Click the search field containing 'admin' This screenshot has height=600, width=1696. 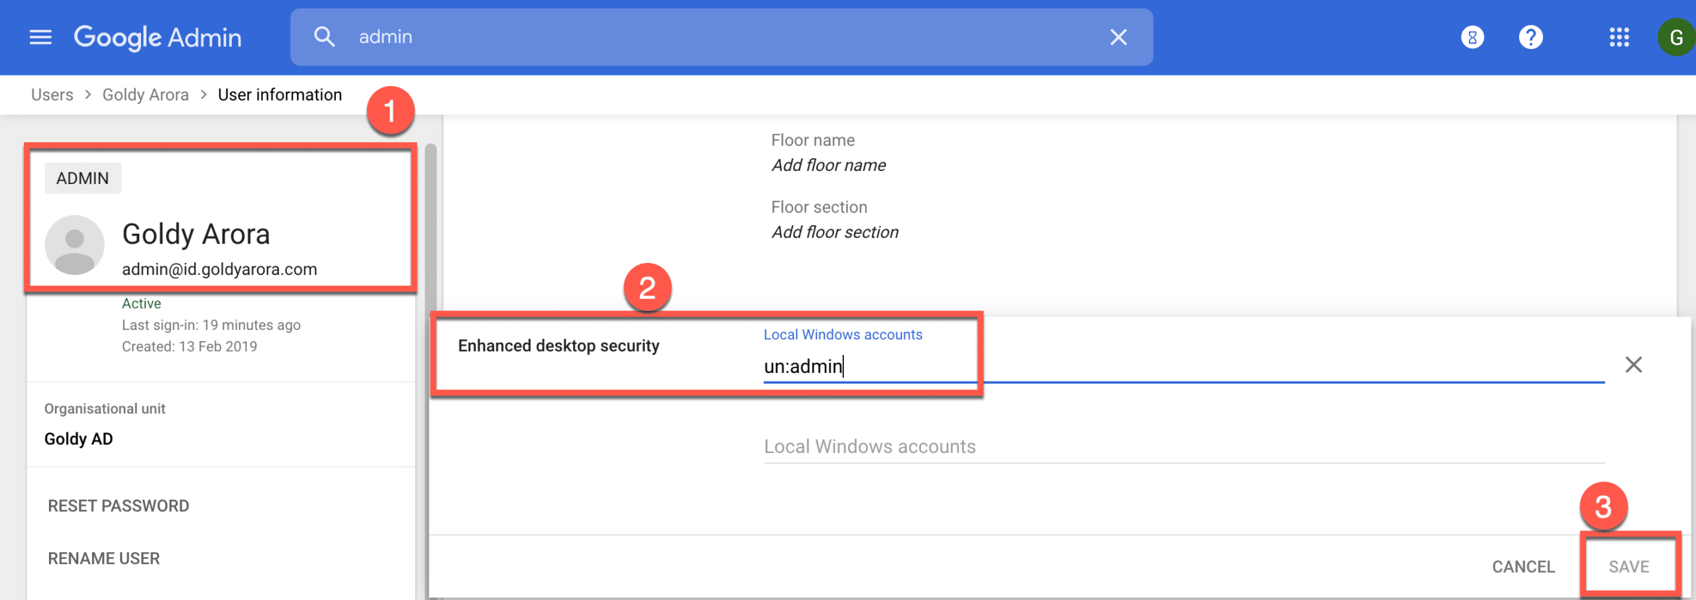pyautogui.click(x=721, y=37)
